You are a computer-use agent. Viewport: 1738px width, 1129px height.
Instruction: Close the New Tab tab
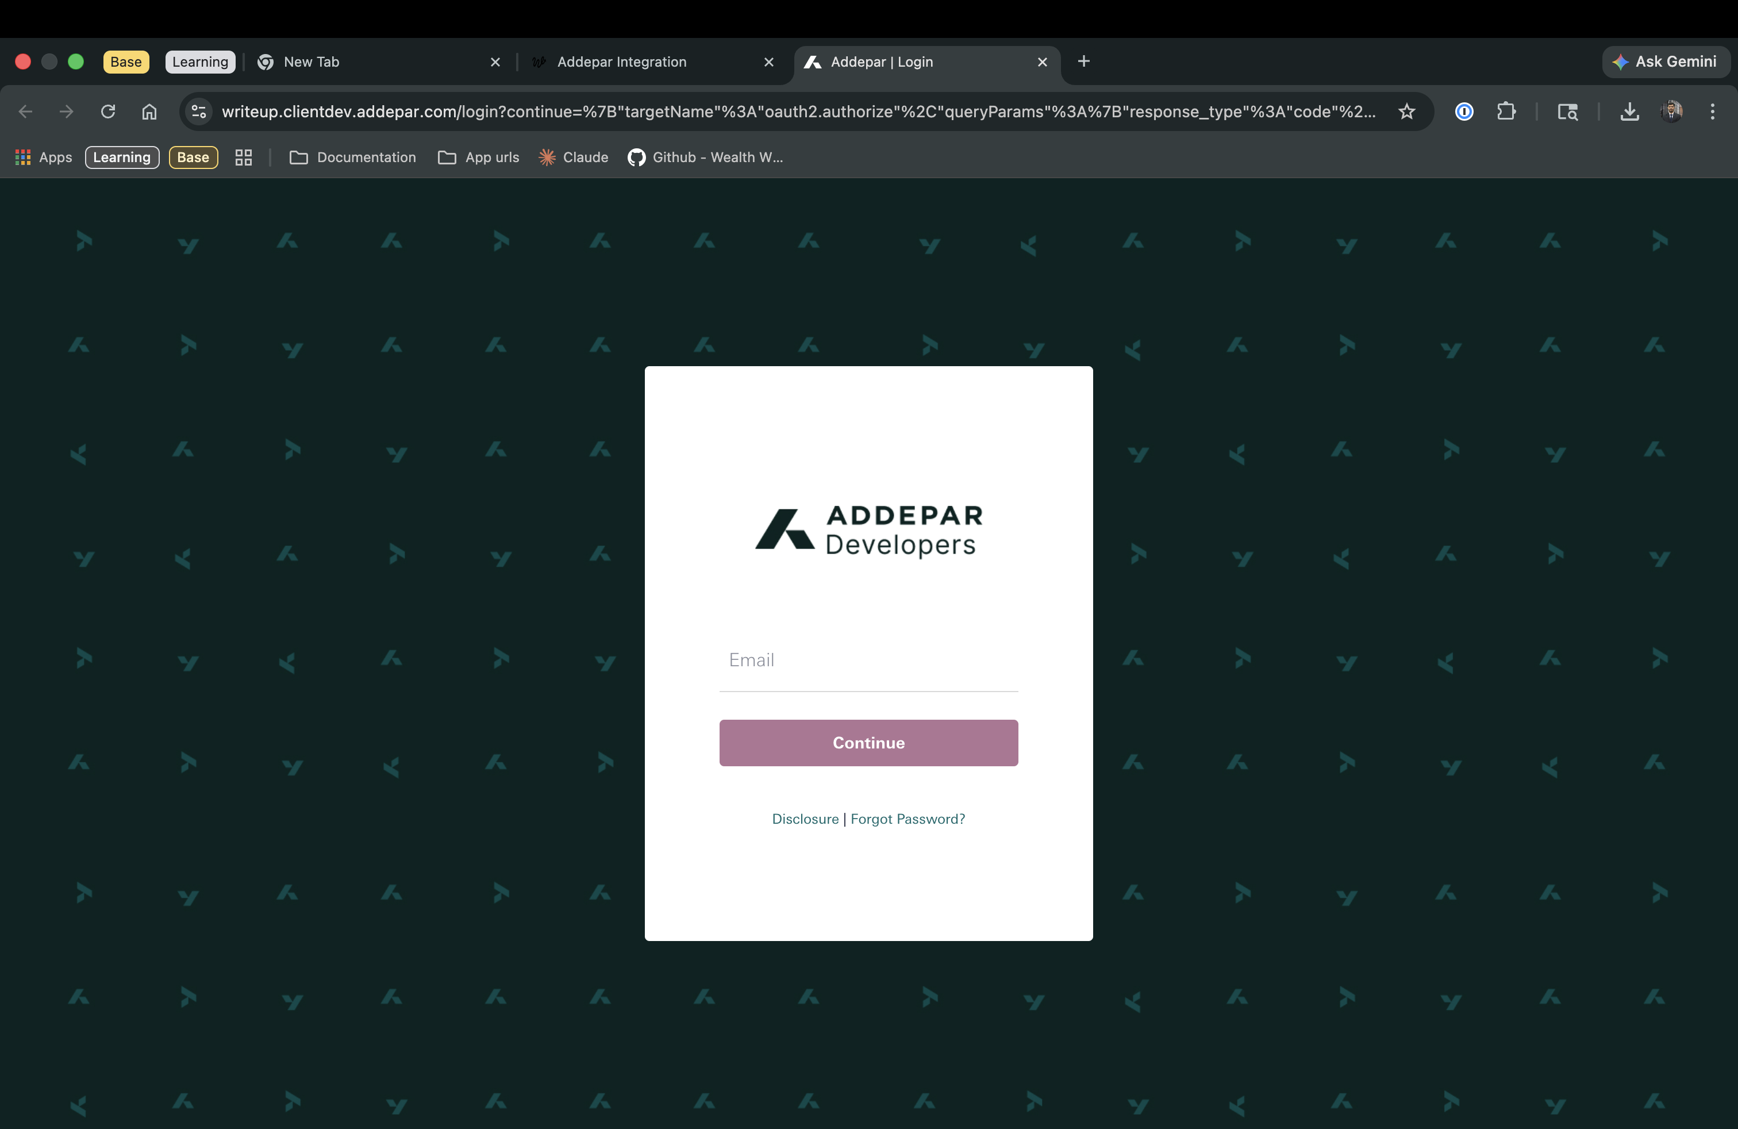[495, 62]
